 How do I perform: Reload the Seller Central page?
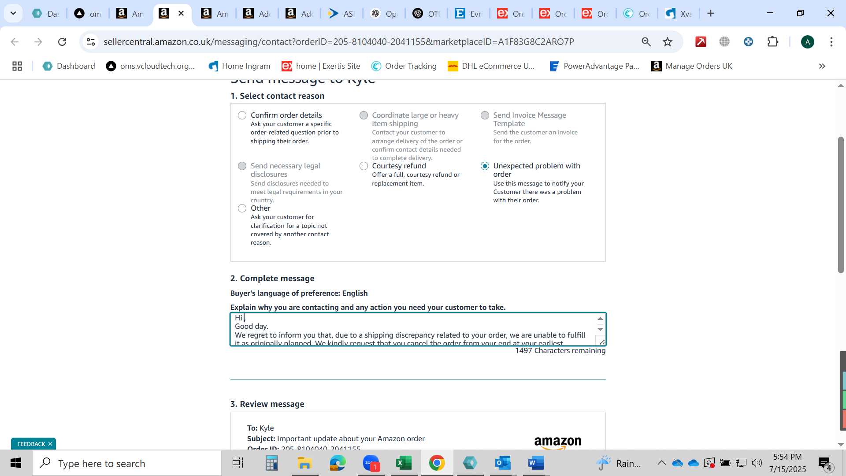(62, 42)
